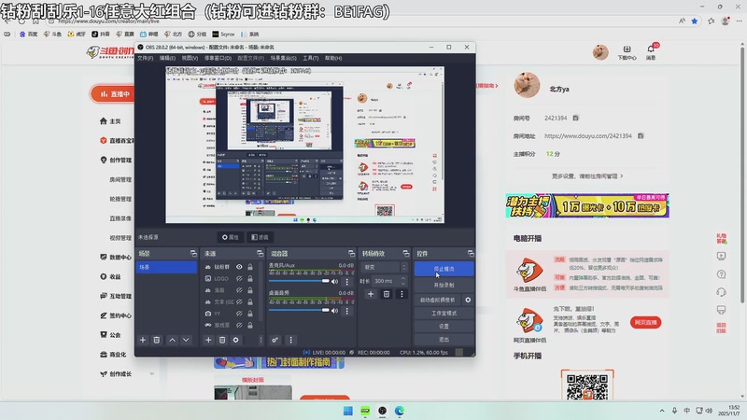Image resolution: width=747 pixels, height=420 pixels.
Task: Open Edit menu in OBS
Action: [167, 58]
